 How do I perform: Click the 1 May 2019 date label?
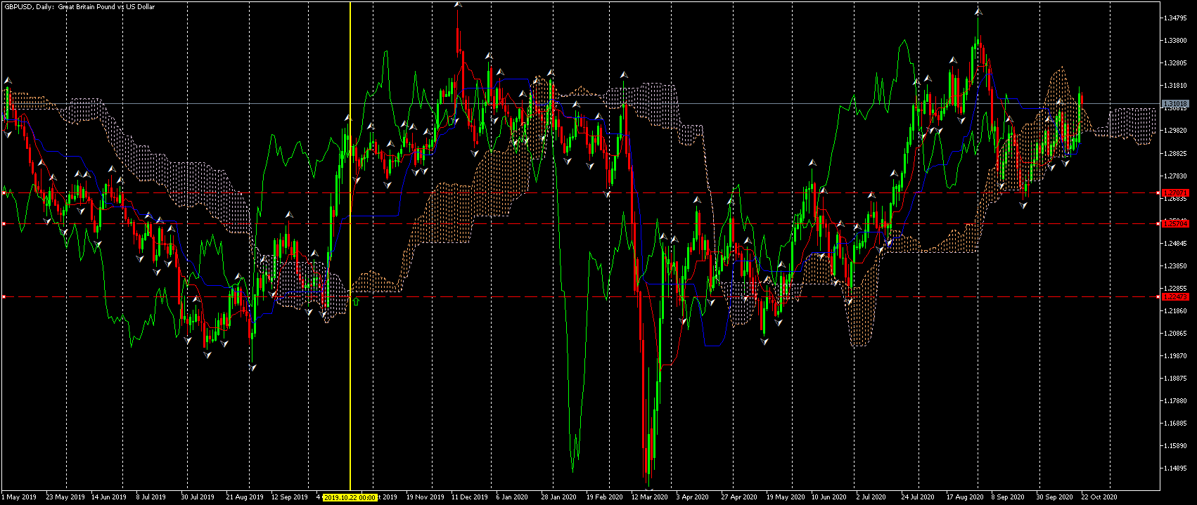19,497
